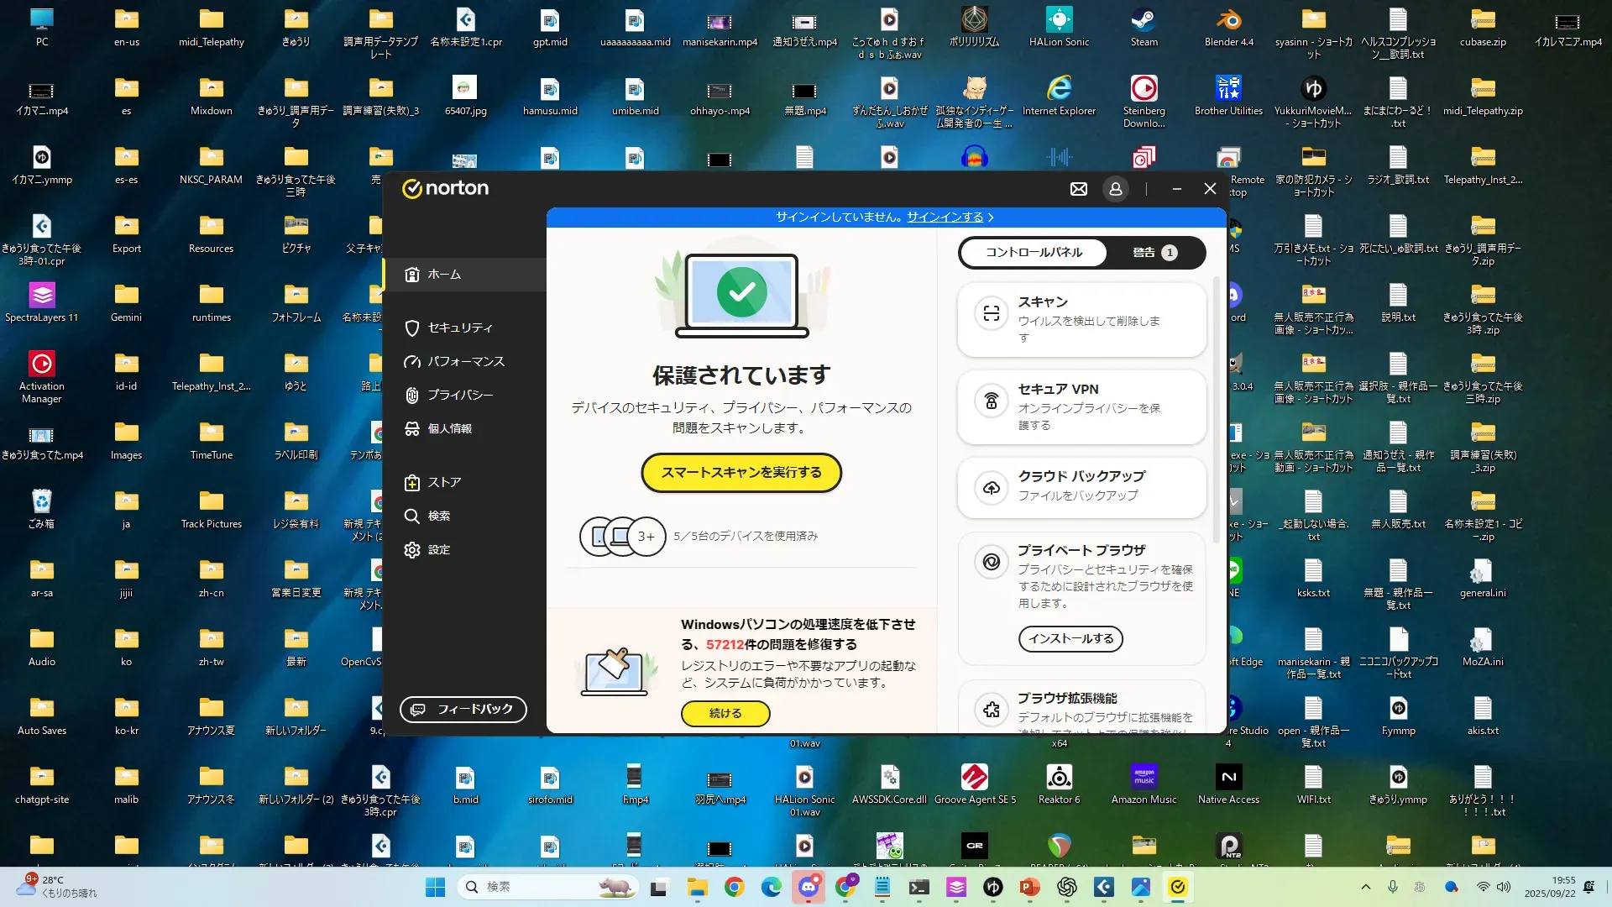Go to パフォーマンス in the Norton sidebar

click(465, 361)
